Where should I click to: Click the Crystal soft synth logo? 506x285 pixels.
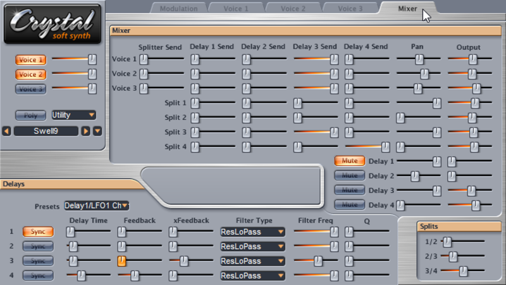52,24
